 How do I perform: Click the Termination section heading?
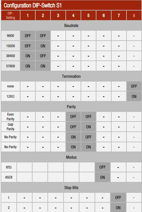coord(71,76)
